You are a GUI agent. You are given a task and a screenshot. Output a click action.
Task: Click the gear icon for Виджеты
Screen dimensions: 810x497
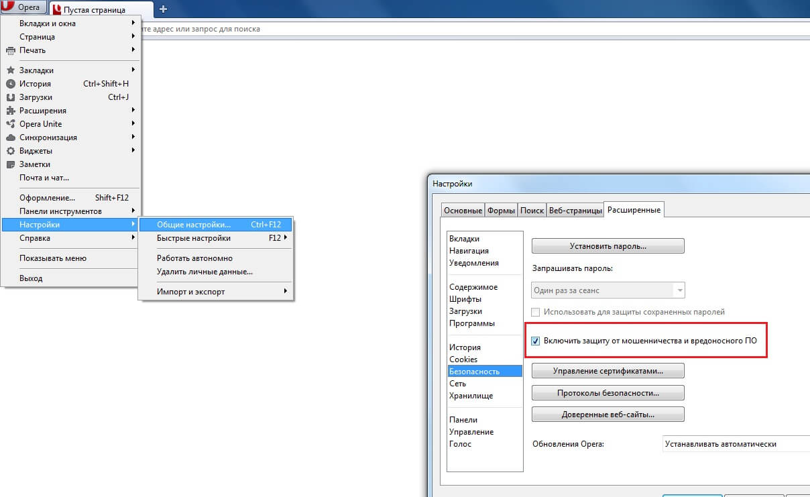tap(10, 151)
